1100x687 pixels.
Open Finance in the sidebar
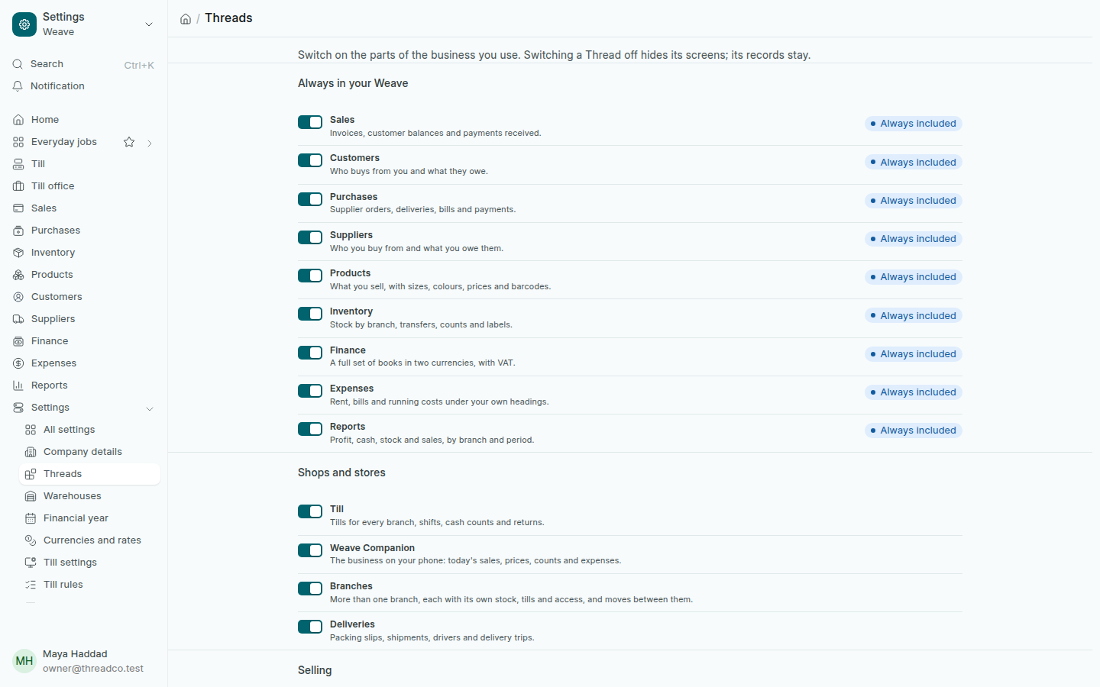click(84, 341)
